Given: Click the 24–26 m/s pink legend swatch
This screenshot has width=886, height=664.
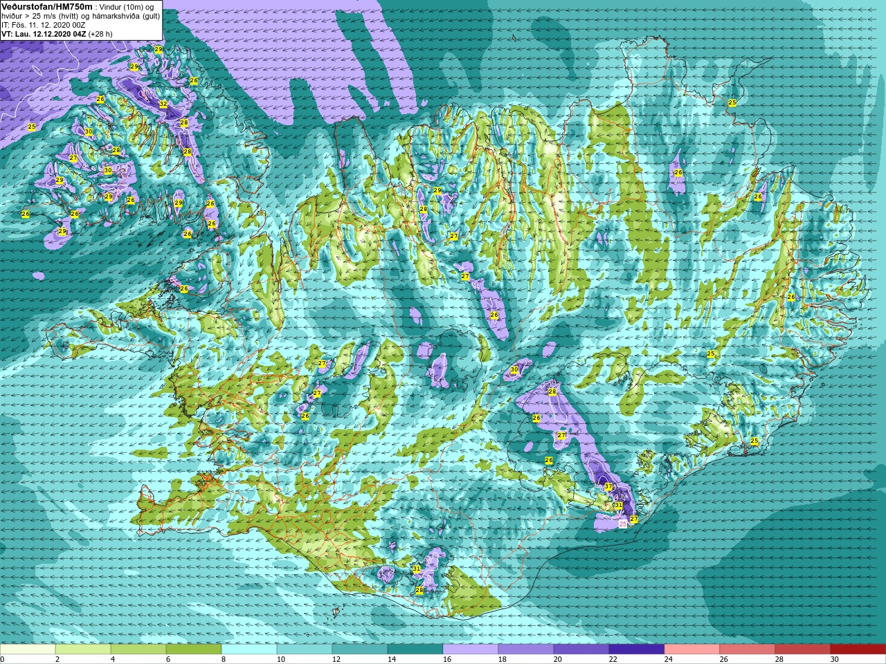Looking at the screenshot, I should tap(692, 649).
